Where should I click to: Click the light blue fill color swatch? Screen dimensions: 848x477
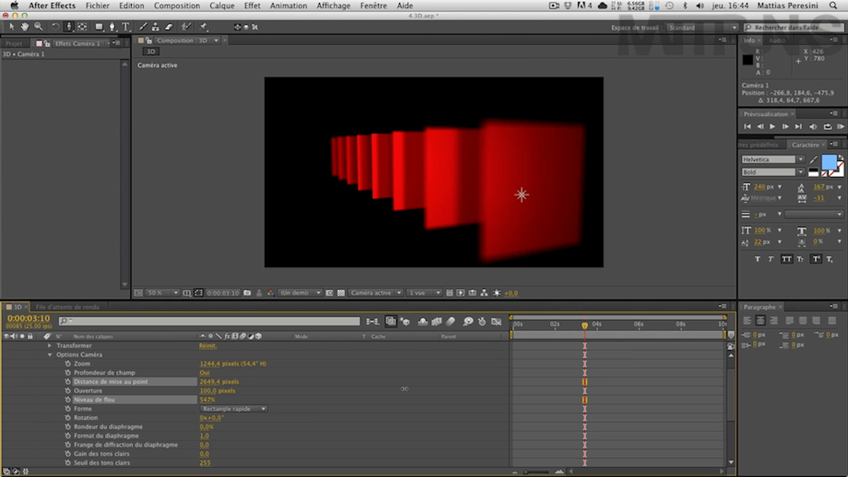coord(829,162)
